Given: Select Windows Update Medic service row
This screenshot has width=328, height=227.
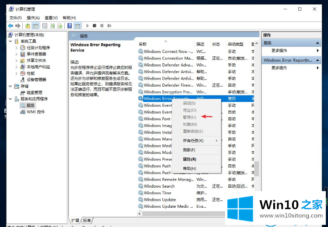Looking at the screenshot, I should click(x=182, y=206).
